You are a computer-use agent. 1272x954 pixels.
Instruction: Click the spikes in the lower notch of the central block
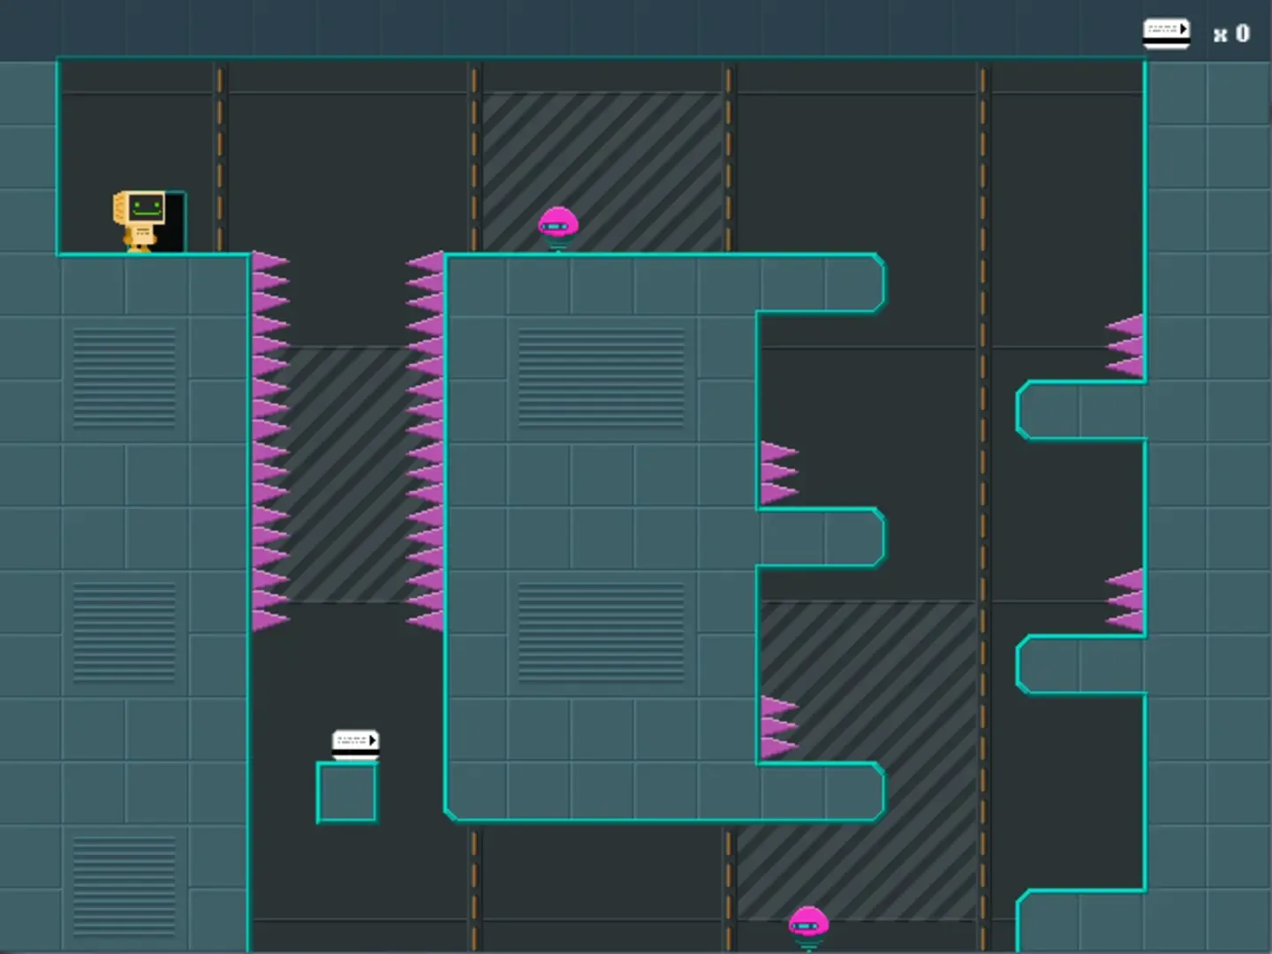[778, 727]
